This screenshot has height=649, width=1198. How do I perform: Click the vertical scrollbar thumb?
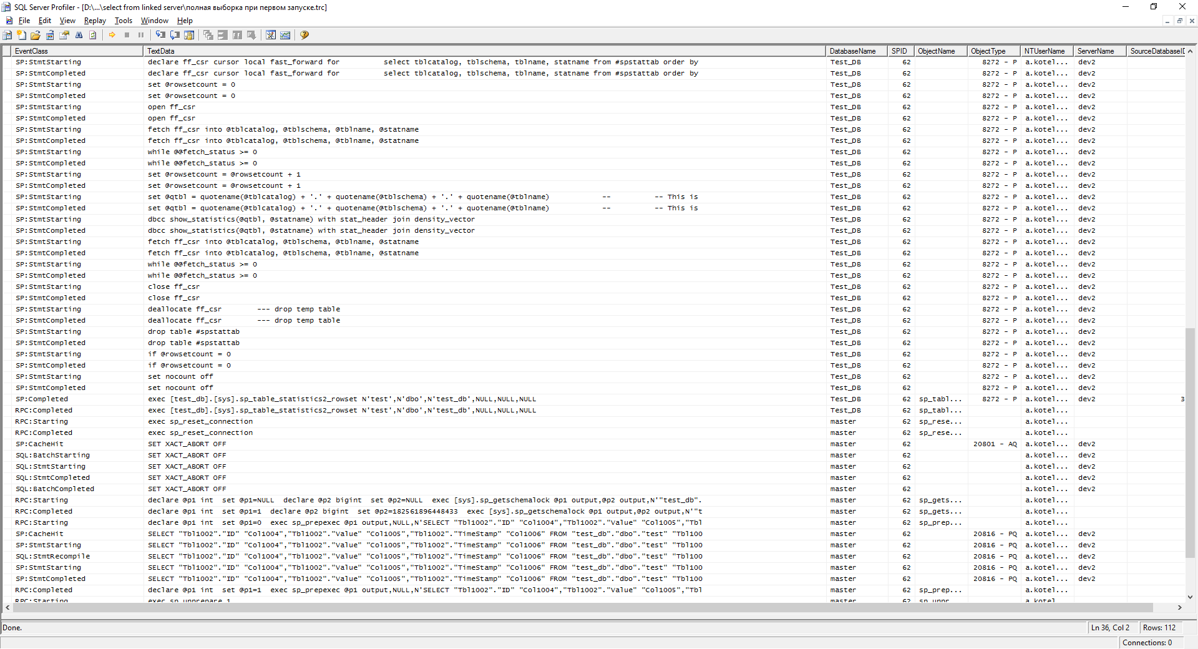pyautogui.click(x=1191, y=442)
